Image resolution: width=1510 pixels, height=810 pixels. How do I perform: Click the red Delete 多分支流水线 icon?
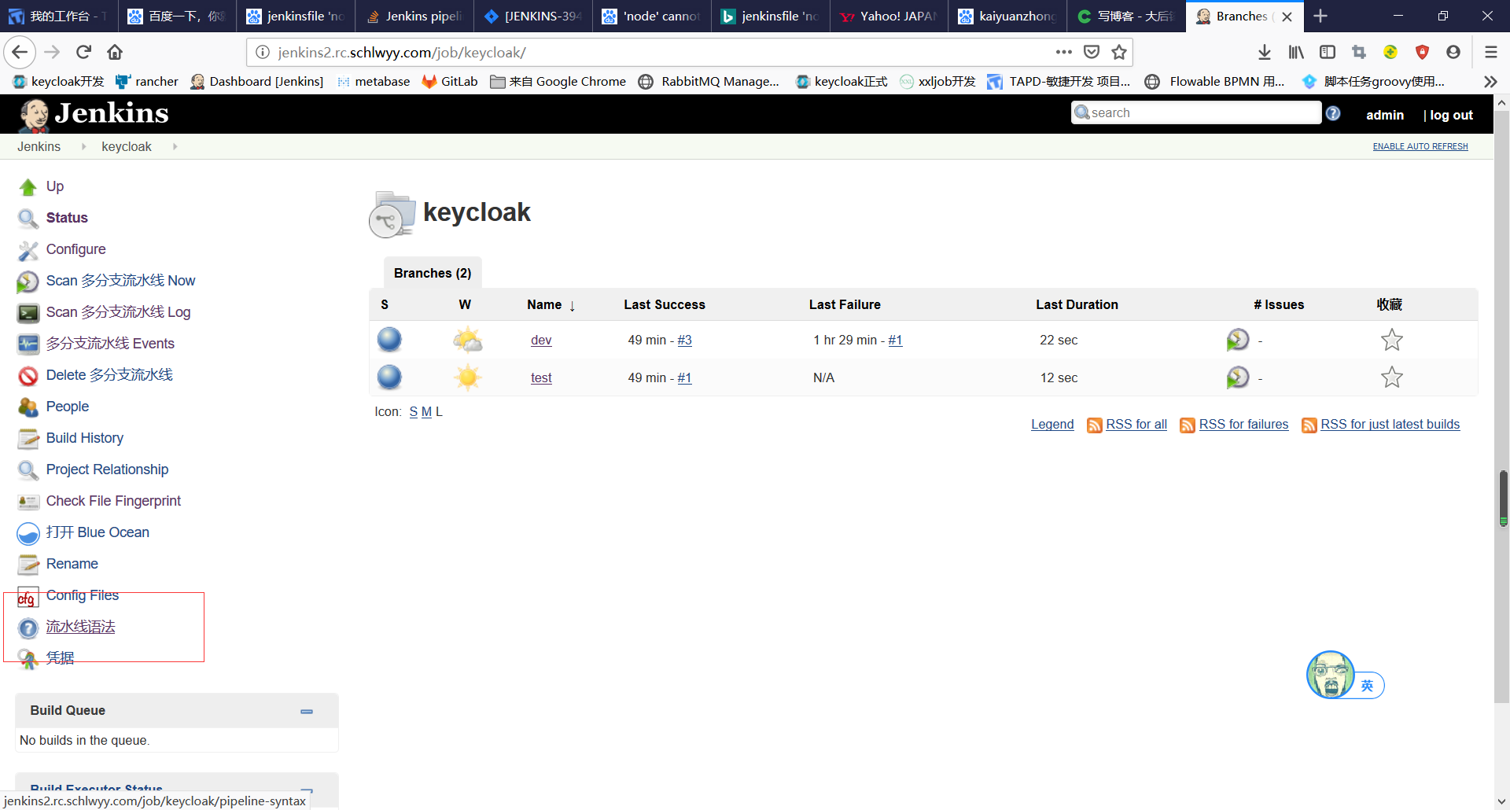point(28,376)
